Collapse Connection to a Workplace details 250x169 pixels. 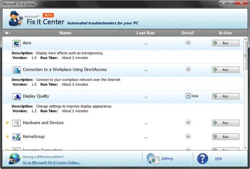click(x=188, y=69)
